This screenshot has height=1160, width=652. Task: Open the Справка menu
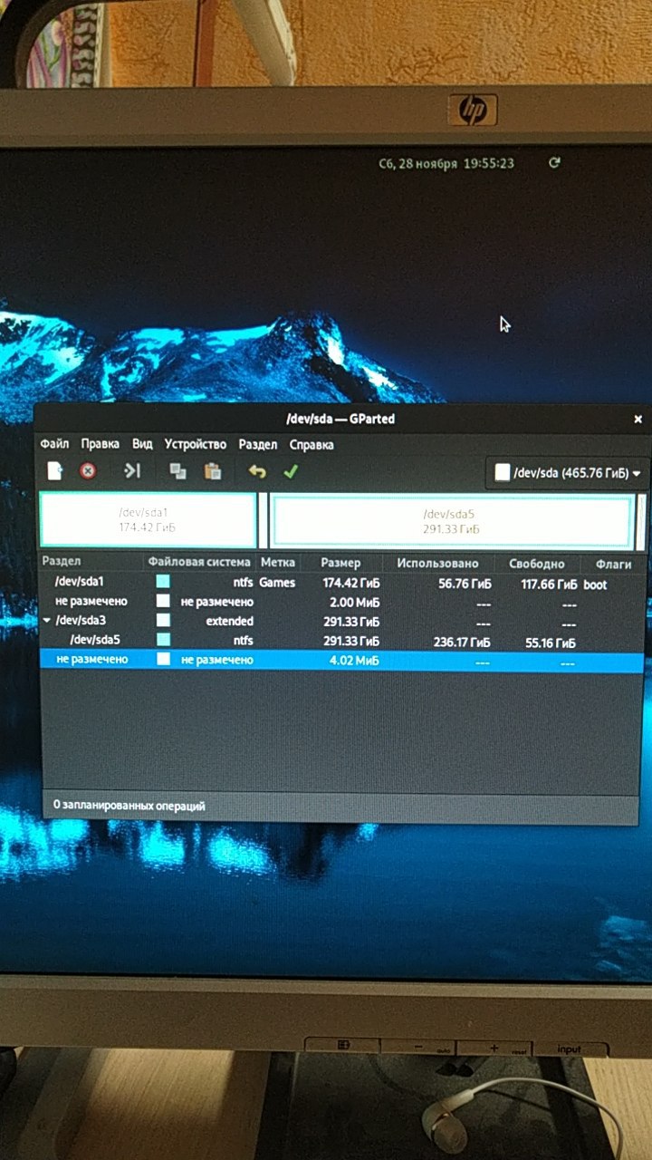click(312, 445)
